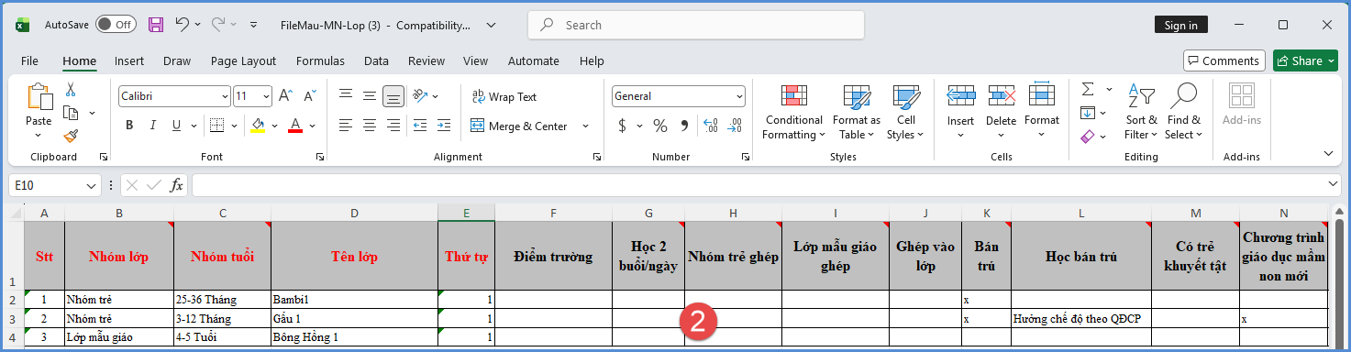1351x352 pixels.
Task: Switch to the Insert tab
Action: 129,60
